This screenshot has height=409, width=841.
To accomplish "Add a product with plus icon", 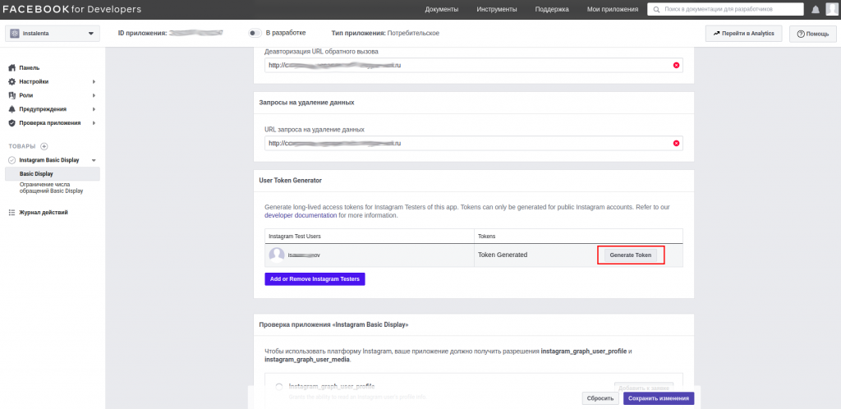I will click(44, 146).
